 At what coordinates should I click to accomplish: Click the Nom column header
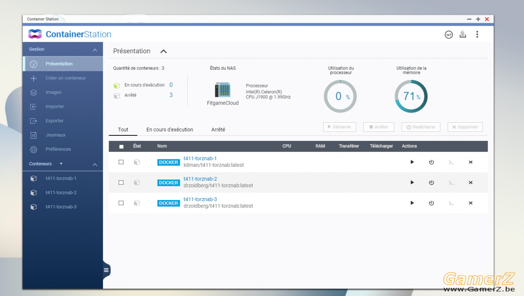coord(162,146)
